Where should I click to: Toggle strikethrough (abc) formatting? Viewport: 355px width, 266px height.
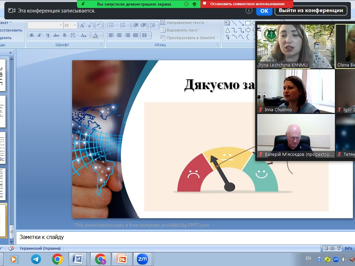click(56, 35)
